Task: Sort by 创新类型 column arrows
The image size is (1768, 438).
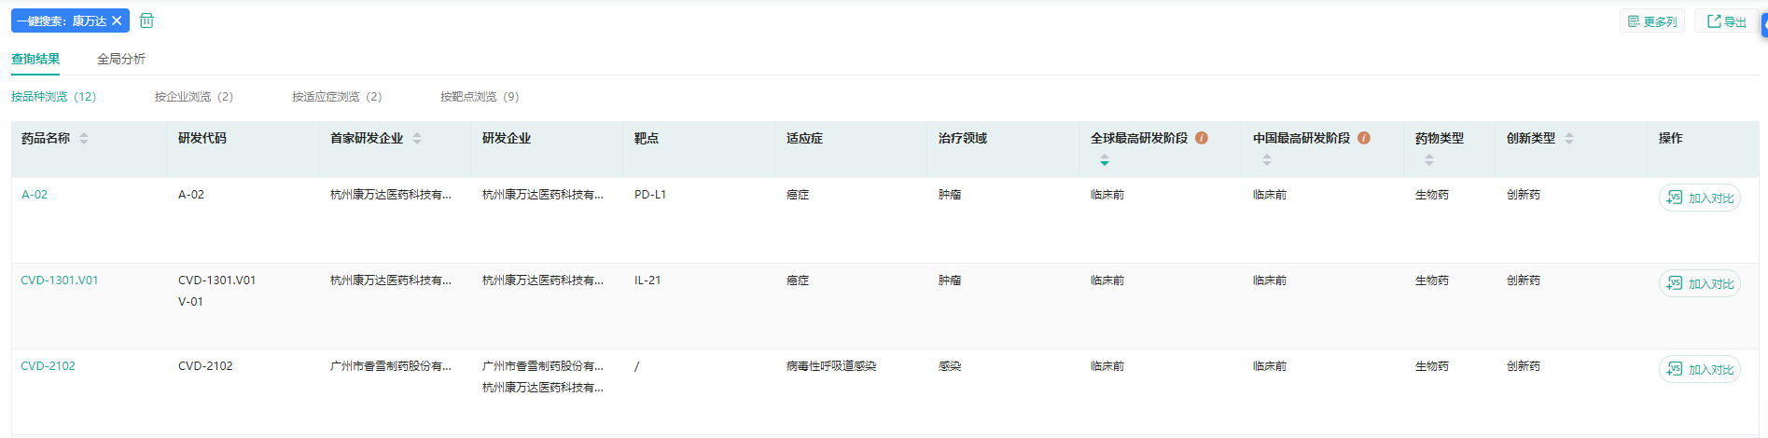Action: (1569, 138)
